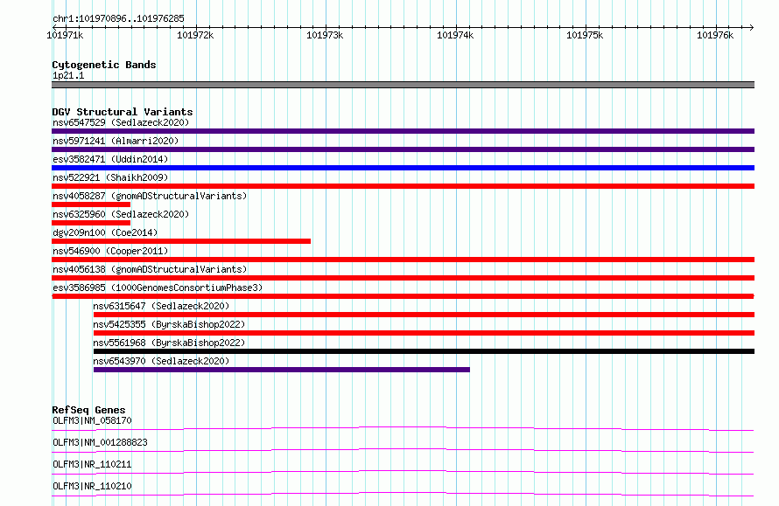Open the nsv6543970 (Sedlazeck2020) variant label
The image size is (779, 506).
pyautogui.click(x=161, y=361)
